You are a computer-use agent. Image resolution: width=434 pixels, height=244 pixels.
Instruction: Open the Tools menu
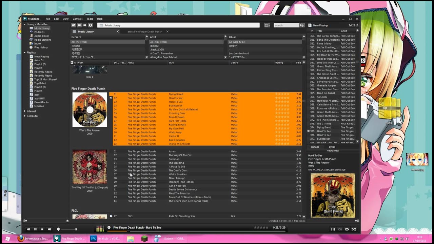pyautogui.click(x=90, y=19)
